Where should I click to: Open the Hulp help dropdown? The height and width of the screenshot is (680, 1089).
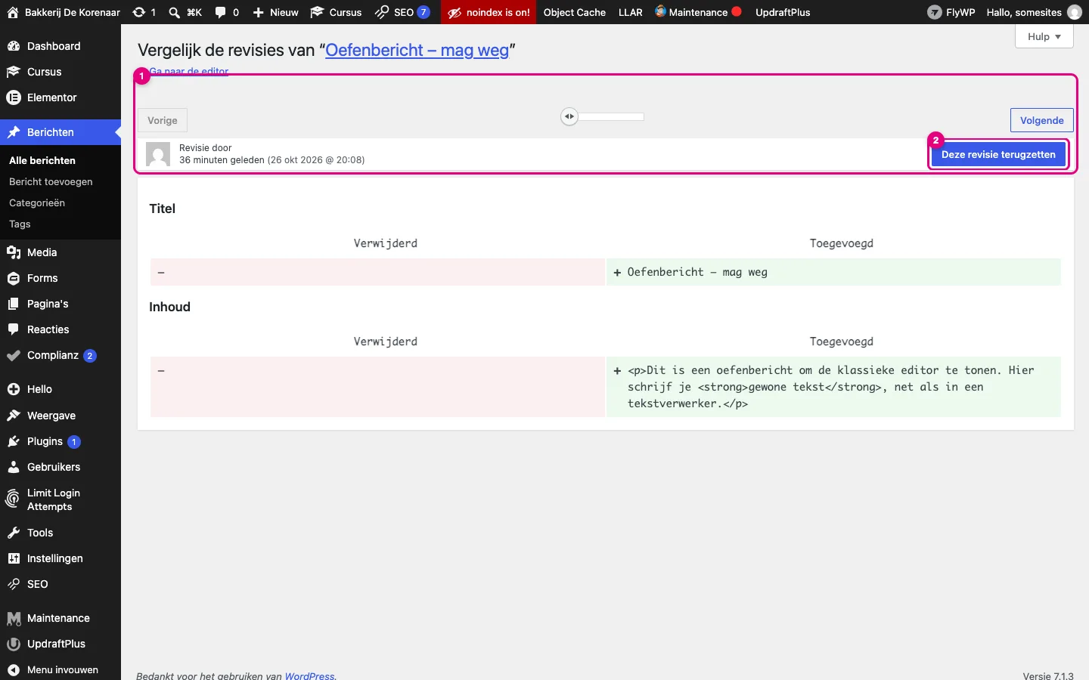pos(1044,36)
